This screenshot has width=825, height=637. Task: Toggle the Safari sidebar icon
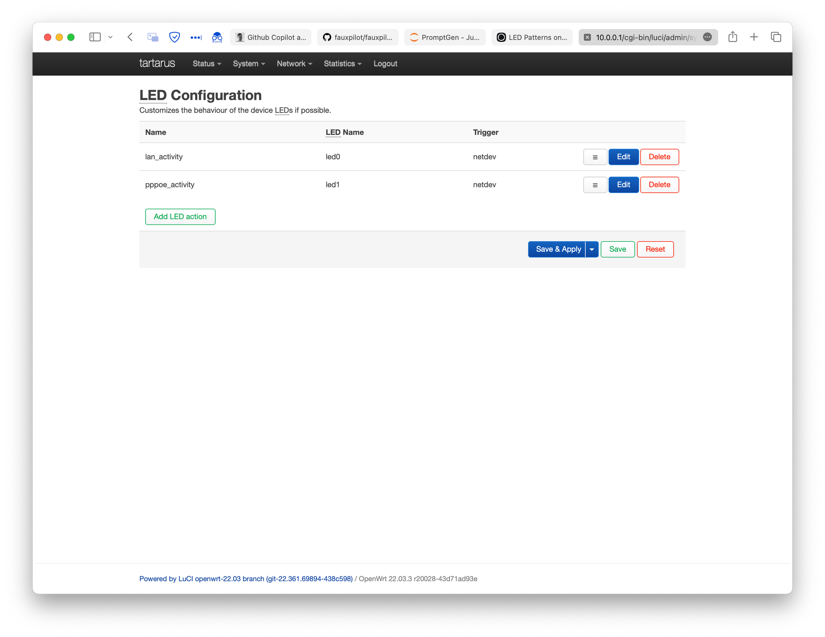[x=95, y=37]
